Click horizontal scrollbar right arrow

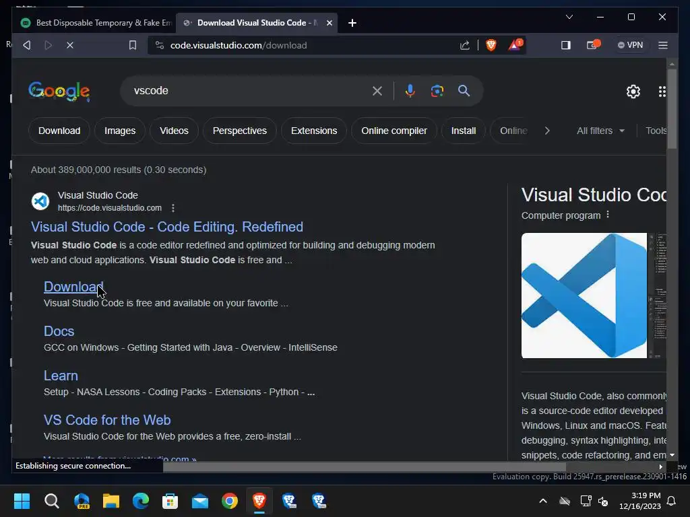[660, 467]
